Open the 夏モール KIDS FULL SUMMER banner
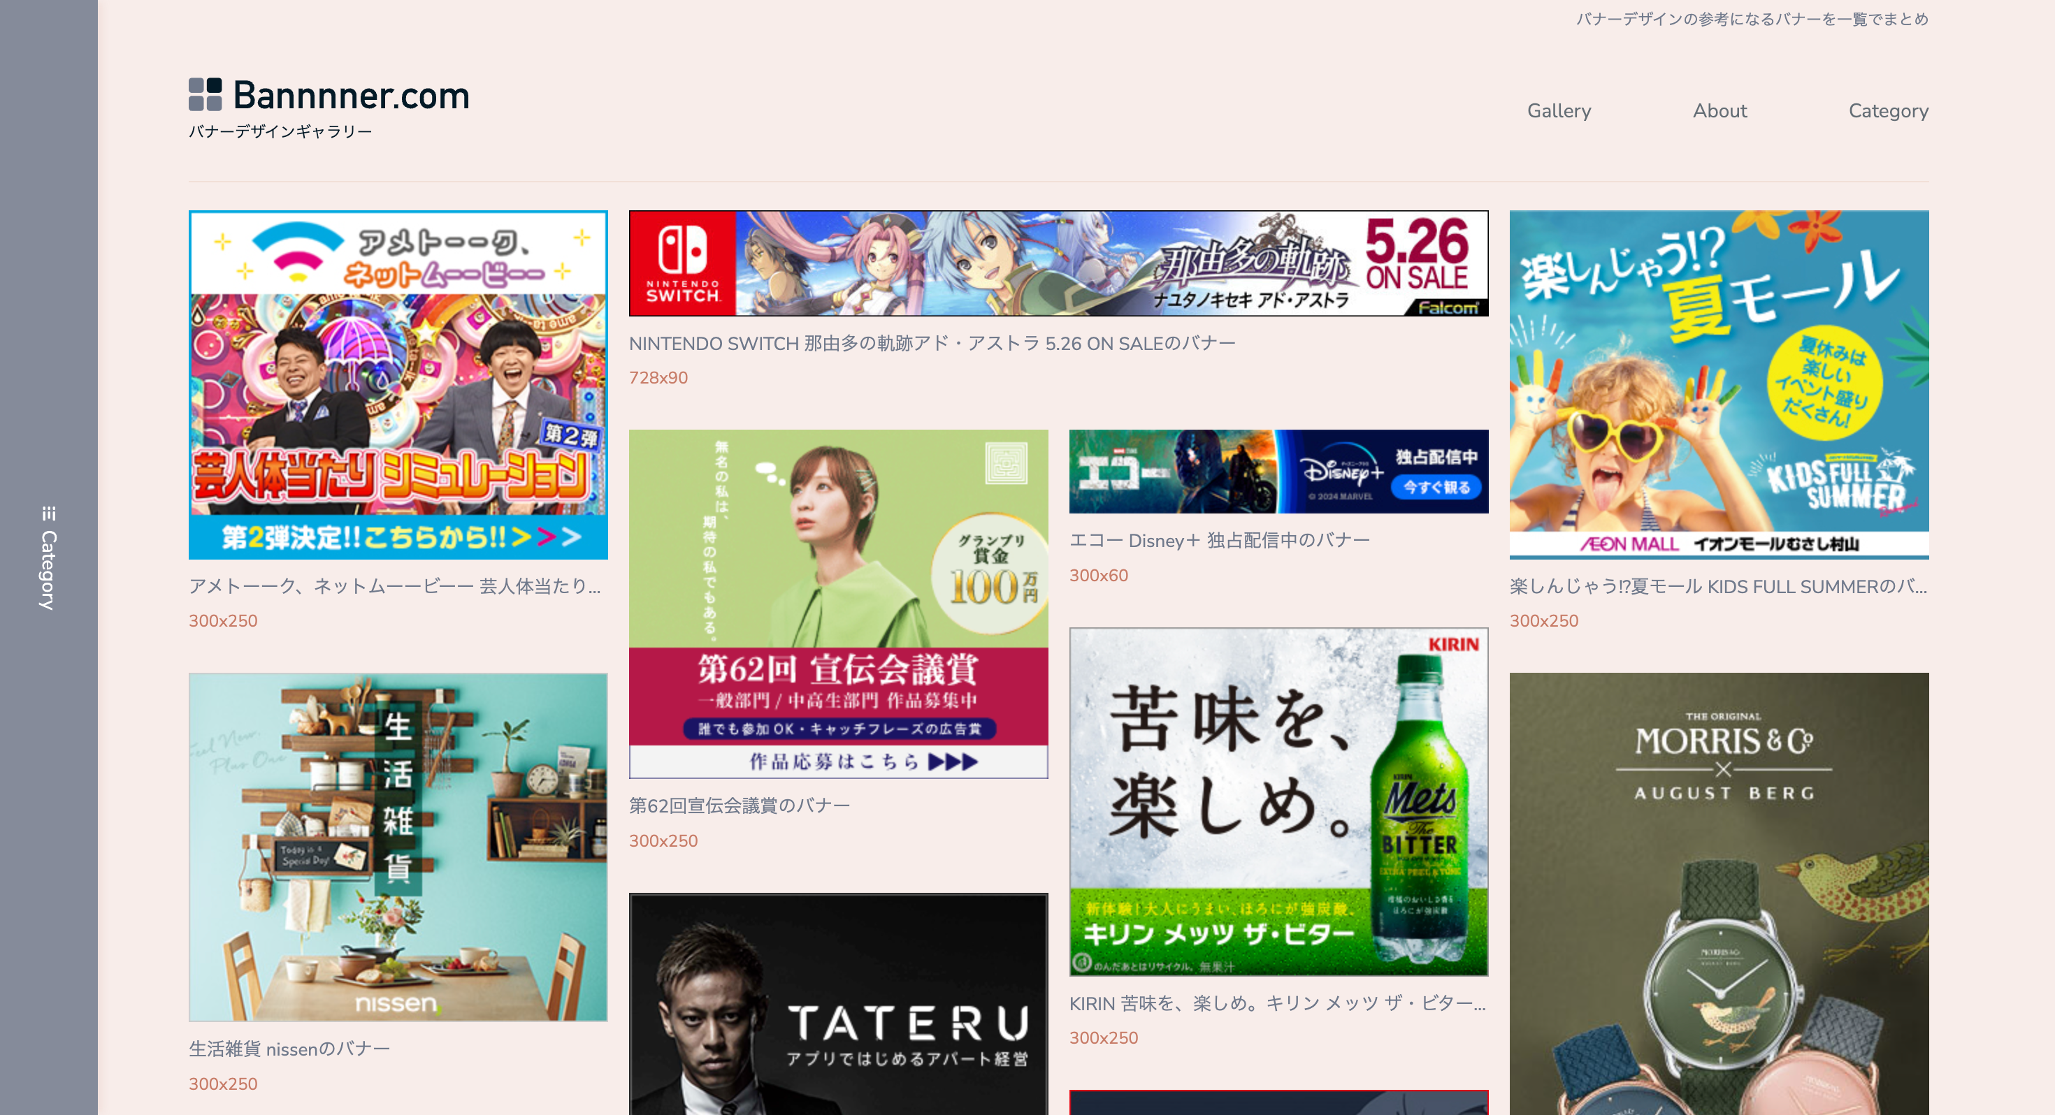The height and width of the screenshot is (1115, 2055). click(x=1718, y=384)
